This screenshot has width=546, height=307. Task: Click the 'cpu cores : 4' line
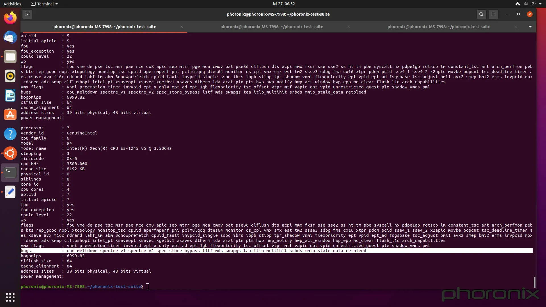click(x=45, y=189)
